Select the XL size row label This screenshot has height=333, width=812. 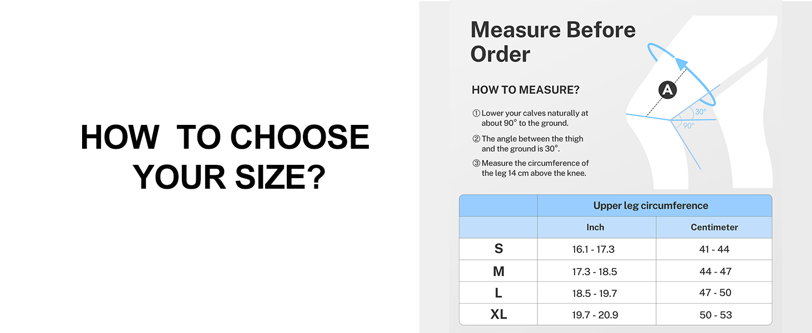499,315
